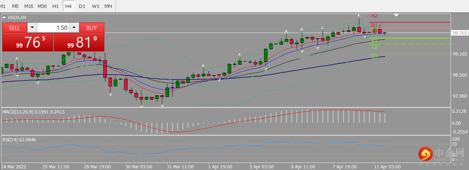Click the RSI scale value 100
Viewport: 469px width, 170px height.
(x=456, y=139)
